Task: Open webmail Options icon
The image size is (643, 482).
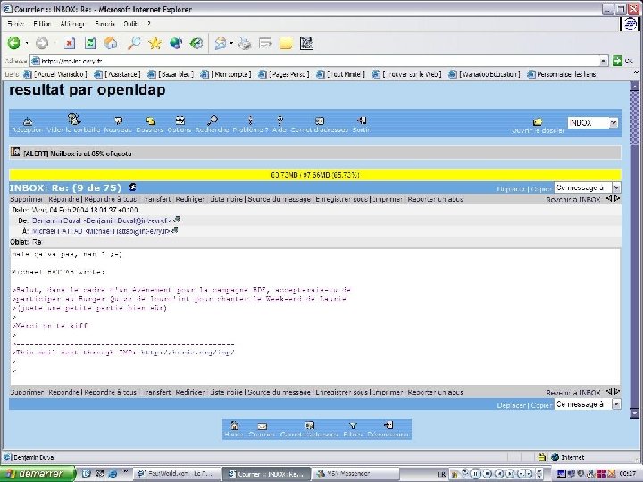Action: (180, 120)
